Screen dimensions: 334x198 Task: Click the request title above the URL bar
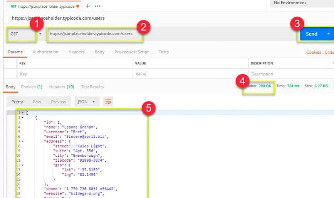pos(58,18)
